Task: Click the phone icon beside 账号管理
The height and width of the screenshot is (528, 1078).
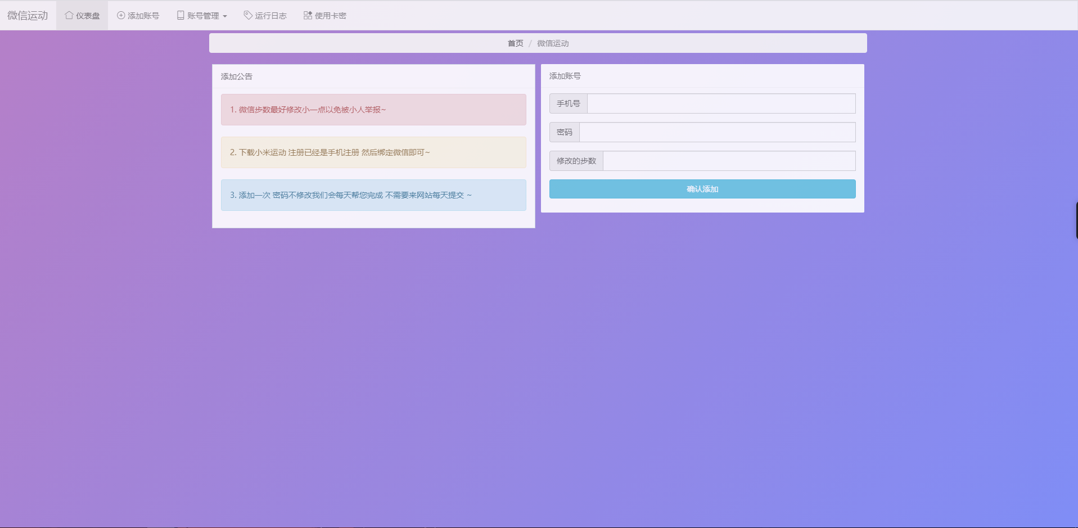Action: [181, 15]
